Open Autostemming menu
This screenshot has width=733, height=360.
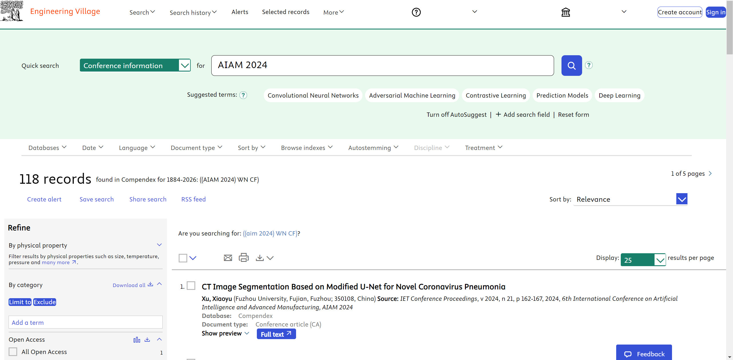(373, 148)
